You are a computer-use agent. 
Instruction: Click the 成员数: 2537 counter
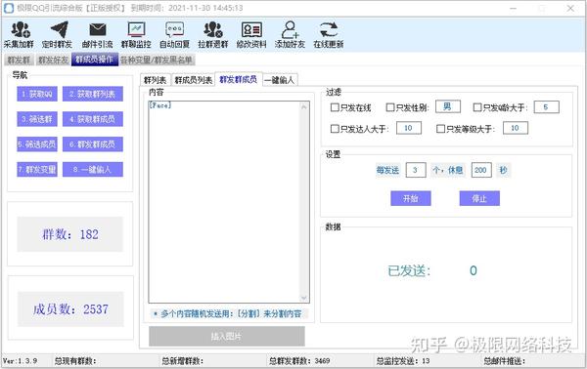pyautogui.click(x=70, y=308)
